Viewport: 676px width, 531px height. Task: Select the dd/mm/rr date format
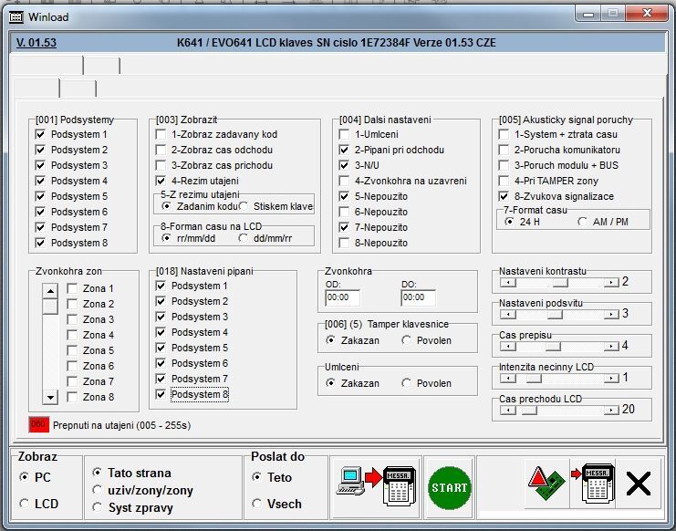(243, 237)
